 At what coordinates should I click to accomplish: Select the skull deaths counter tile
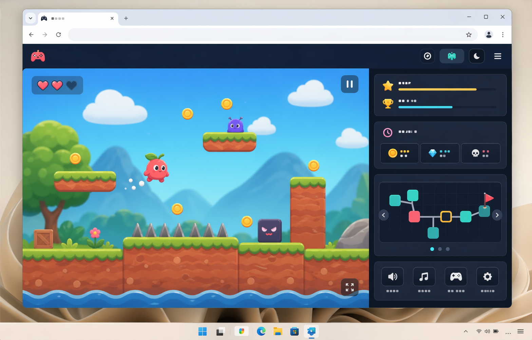pos(480,153)
